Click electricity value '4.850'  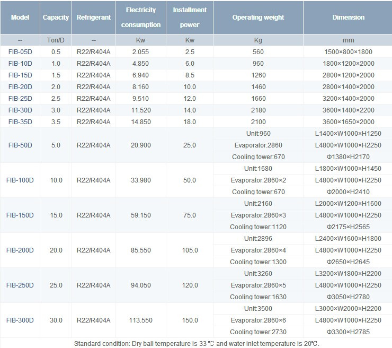(x=140, y=64)
